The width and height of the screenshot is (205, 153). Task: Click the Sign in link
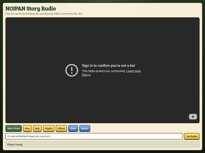[86, 75]
